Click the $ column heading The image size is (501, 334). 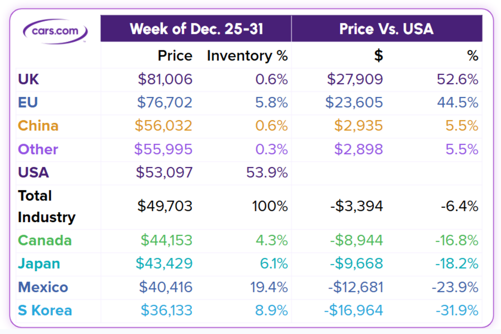(378, 56)
